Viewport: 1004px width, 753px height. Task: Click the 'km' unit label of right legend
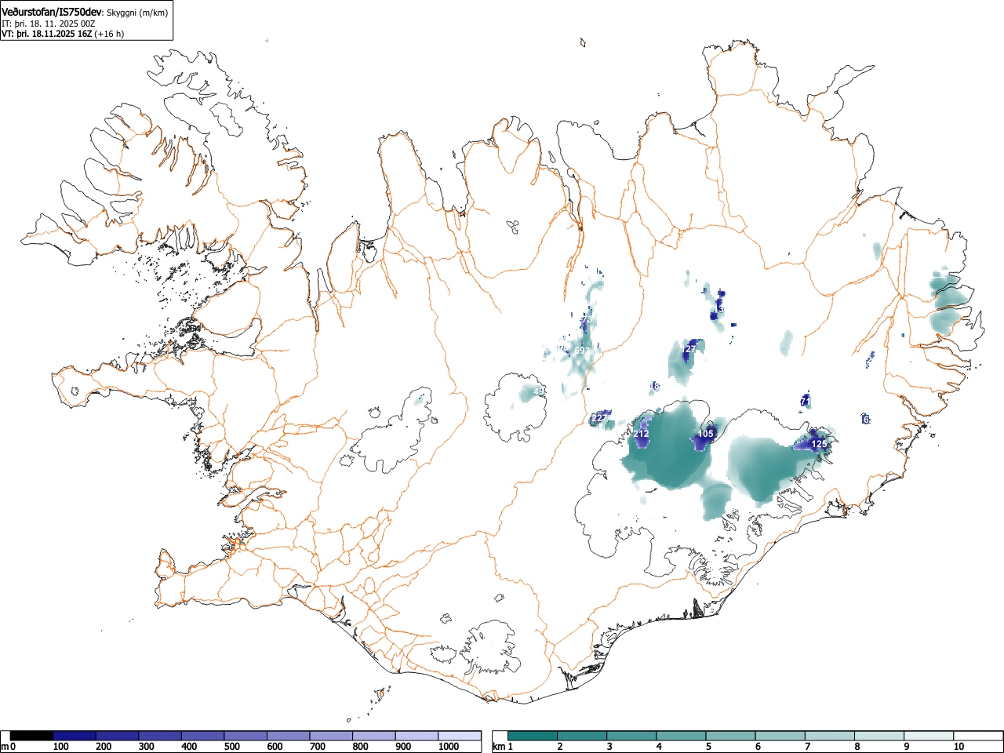pyautogui.click(x=499, y=746)
